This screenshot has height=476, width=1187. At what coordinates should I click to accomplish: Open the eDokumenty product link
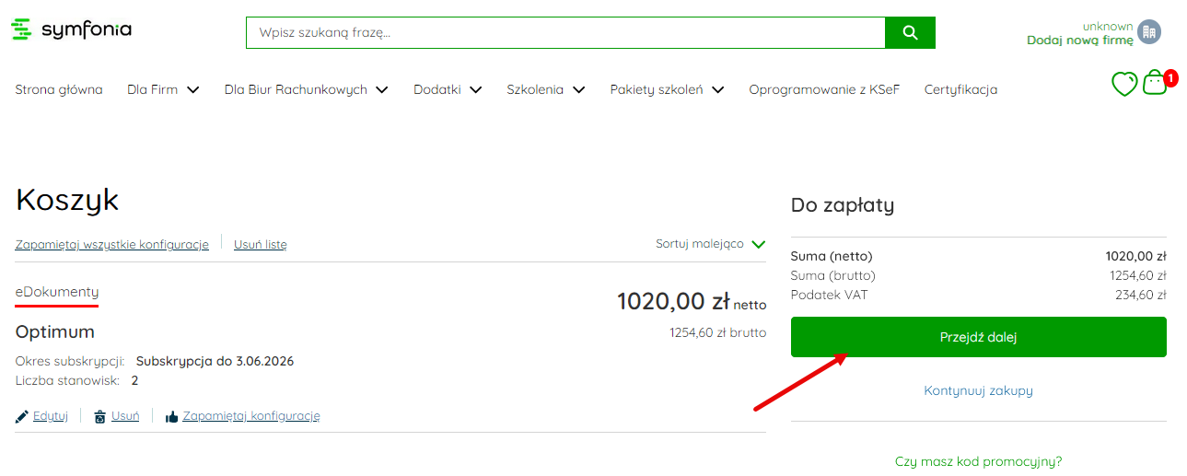coord(57,292)
